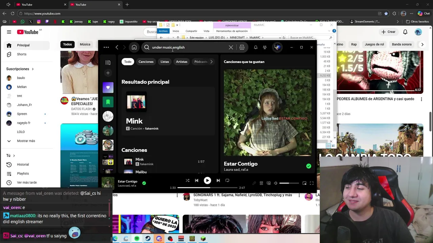
Task: Adjust Spotify volume slider
Action: tap(289, 183)
